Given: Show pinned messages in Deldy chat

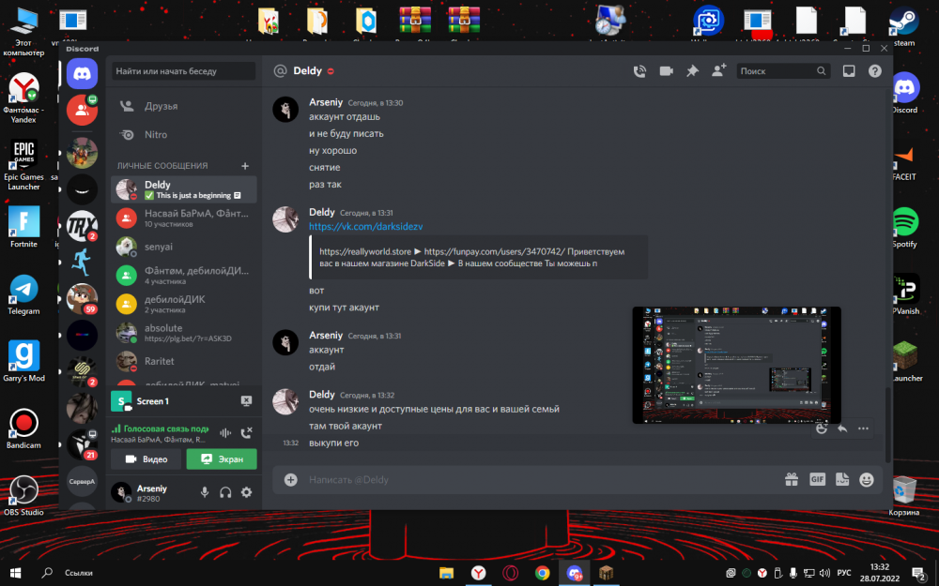Looking at the screenshot, I should click(692, 71).
